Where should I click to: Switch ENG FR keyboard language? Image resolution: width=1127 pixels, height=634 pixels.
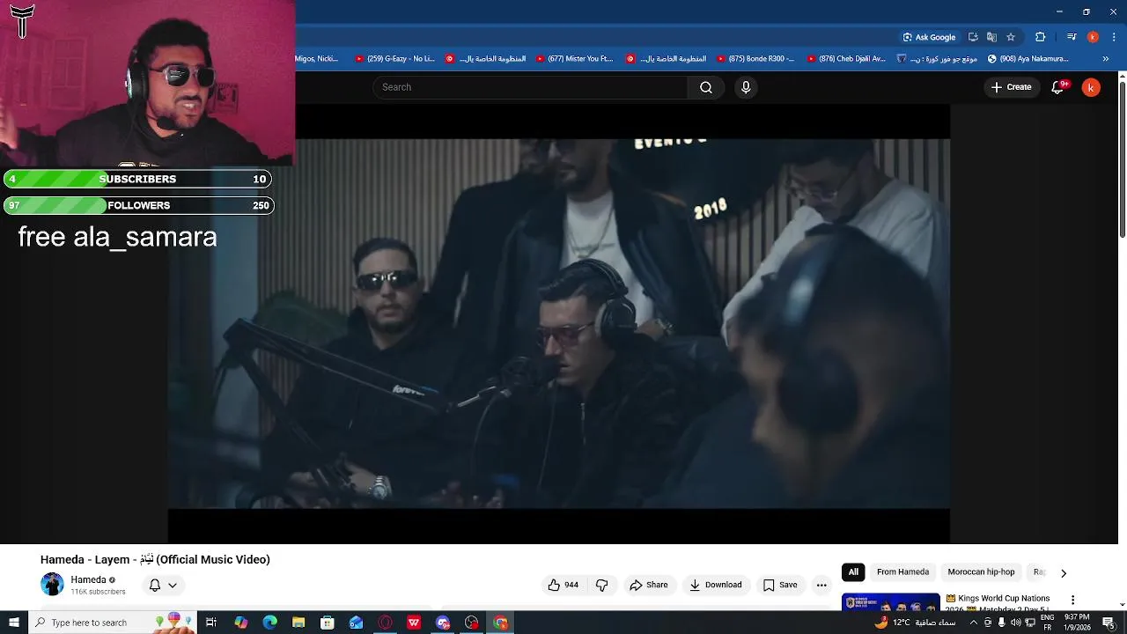point(1048,623)
